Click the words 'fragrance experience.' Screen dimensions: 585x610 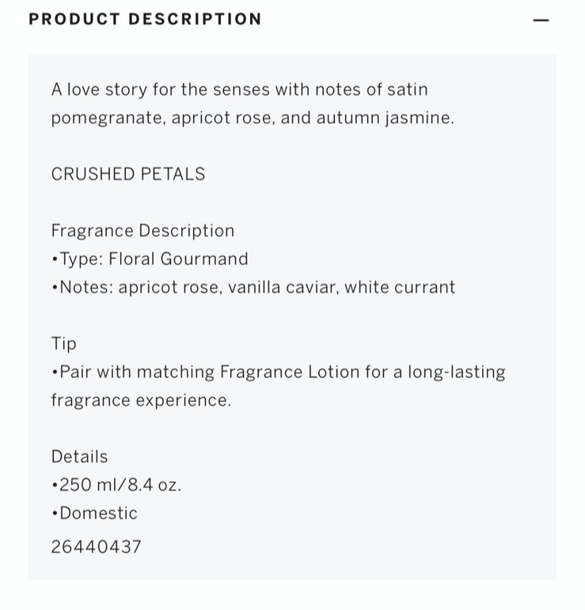coord(141,400)
